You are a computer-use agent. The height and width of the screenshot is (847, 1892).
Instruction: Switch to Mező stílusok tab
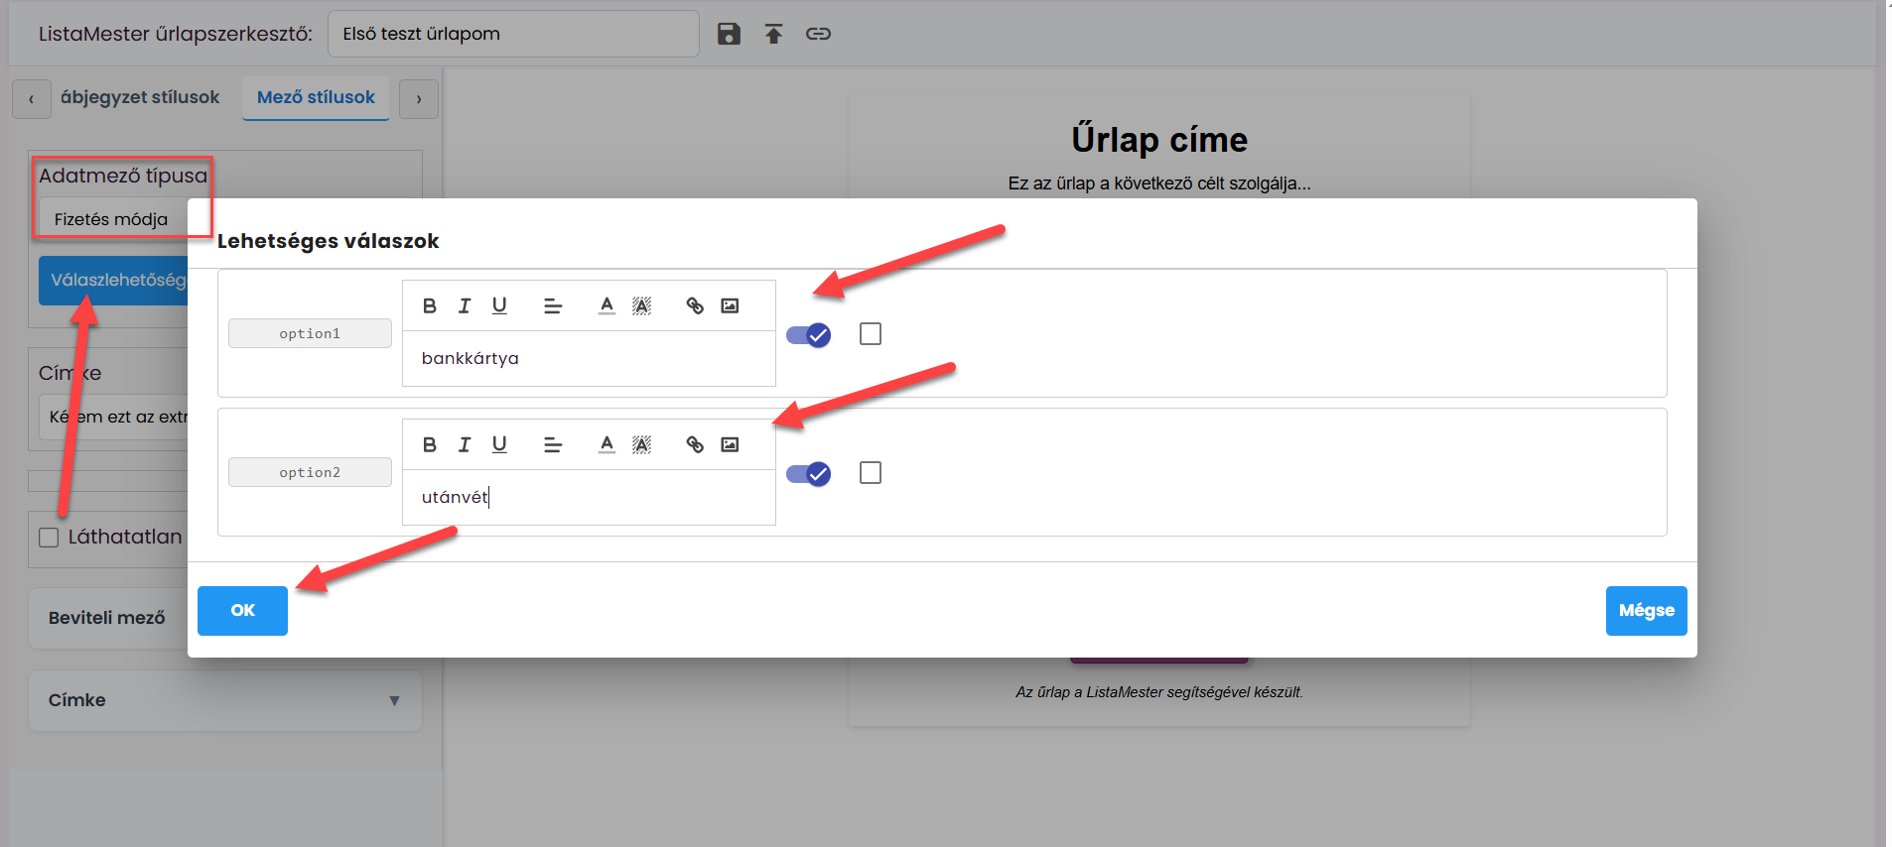click(x=316, y=97)
